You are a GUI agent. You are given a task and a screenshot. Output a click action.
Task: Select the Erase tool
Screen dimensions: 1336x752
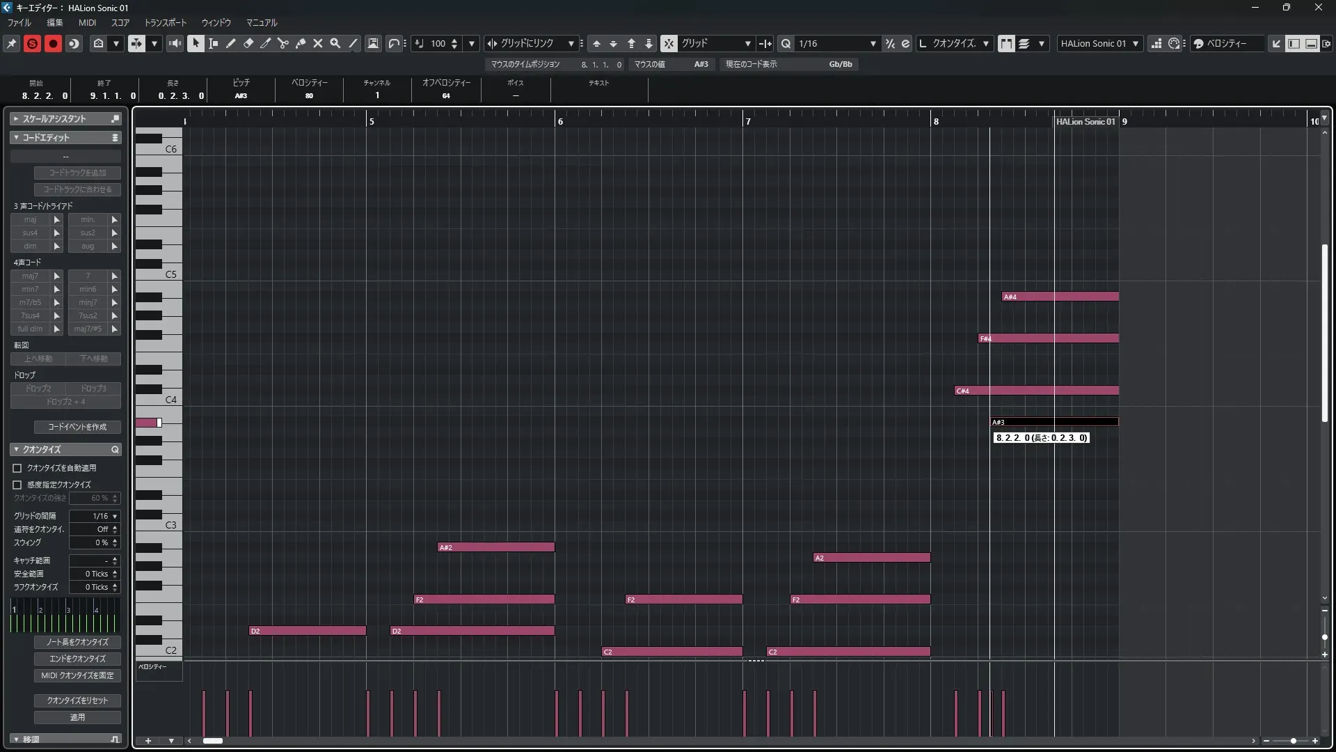click(x=248, y=43)
